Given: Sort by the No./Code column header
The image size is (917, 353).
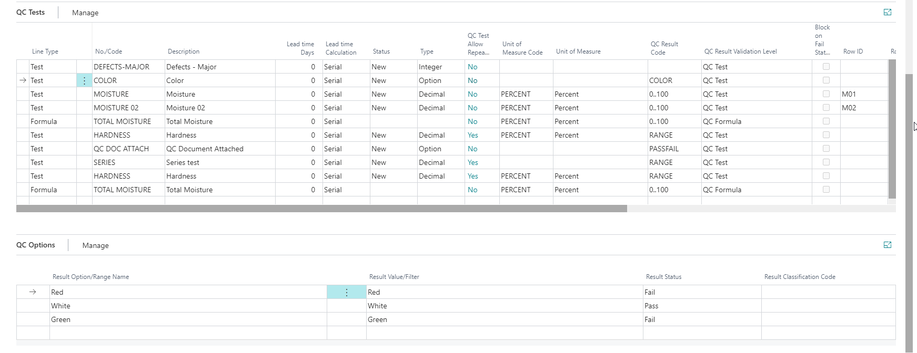Looking at the screenshot, I should [108, 51].
